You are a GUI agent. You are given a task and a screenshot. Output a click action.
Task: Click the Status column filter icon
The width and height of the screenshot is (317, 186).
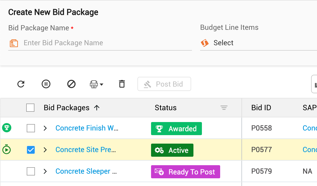pos(224,108)
